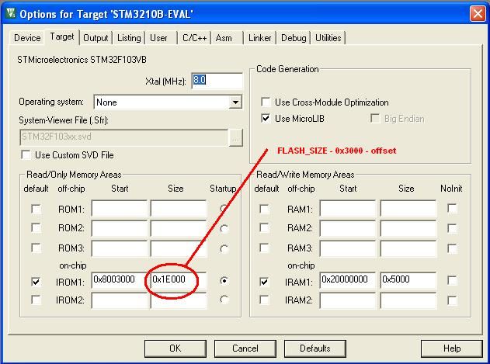Image resolution: width=490 pixels, height=364 pixels.
Task: Tick the IROM2 default checkbox
Action: pyautogui.click(x=36, y=300)
